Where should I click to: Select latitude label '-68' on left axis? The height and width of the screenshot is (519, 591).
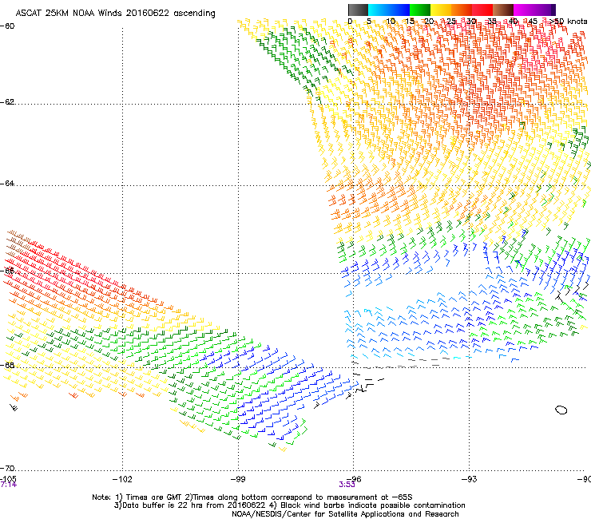[x=7, y=365]
